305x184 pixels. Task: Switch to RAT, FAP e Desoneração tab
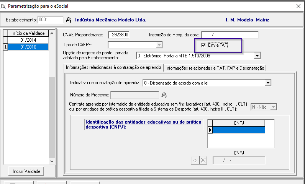215,68
